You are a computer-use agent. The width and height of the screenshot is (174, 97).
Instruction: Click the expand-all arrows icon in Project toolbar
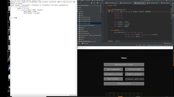click(94, 3)
